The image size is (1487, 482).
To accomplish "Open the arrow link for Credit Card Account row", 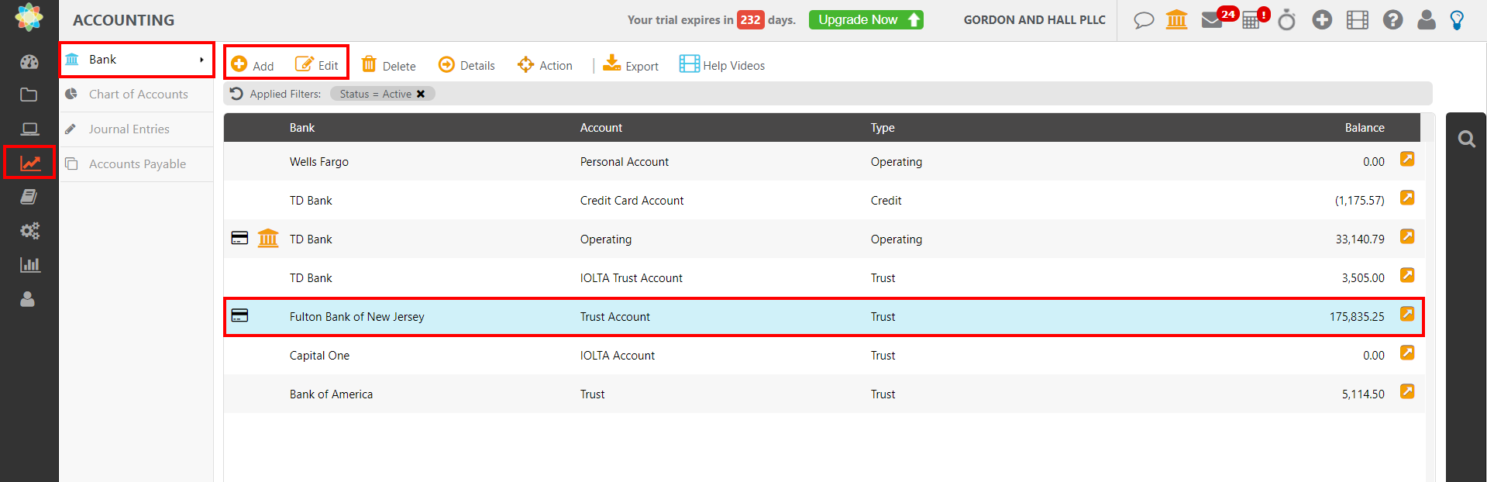I will point(1407,198).
